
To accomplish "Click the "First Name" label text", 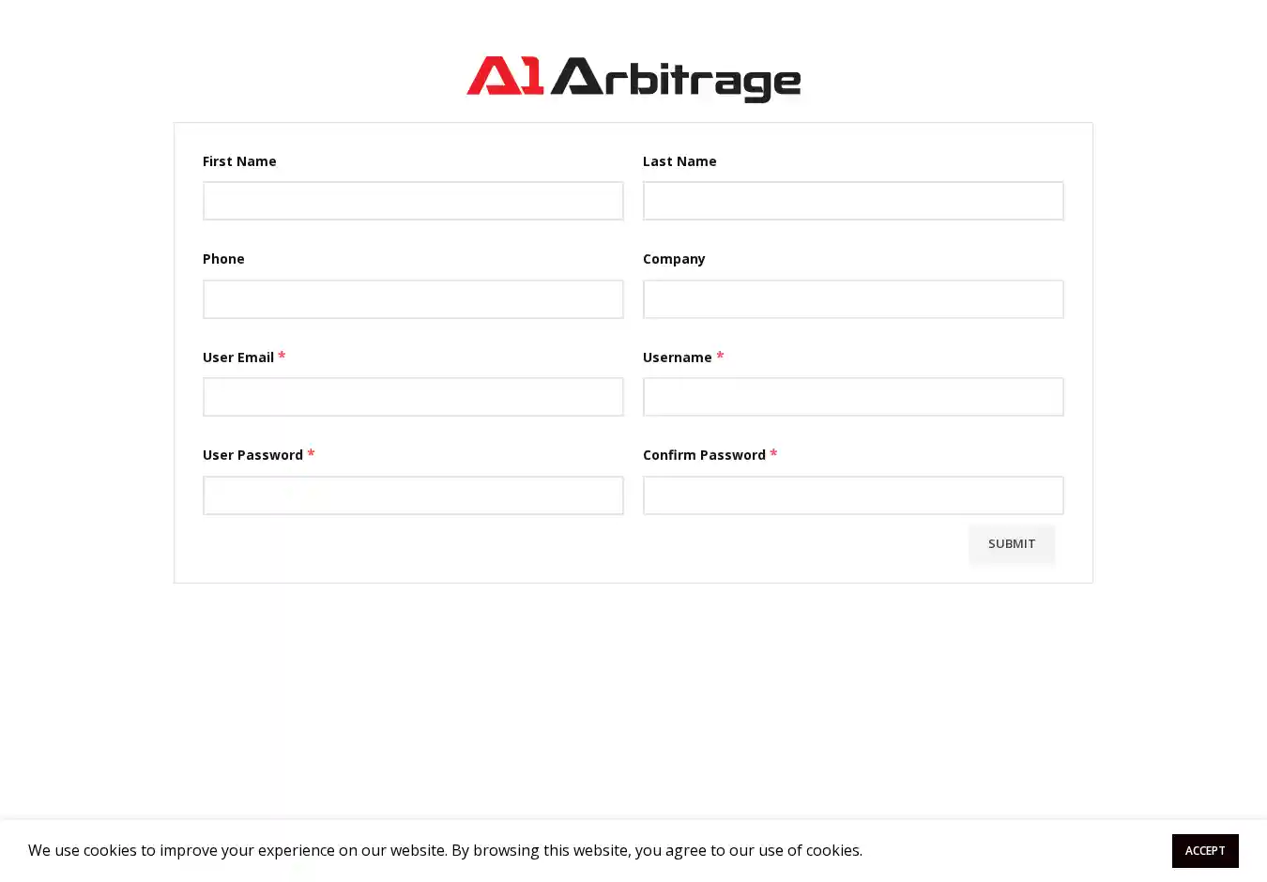I will point(239,161).
